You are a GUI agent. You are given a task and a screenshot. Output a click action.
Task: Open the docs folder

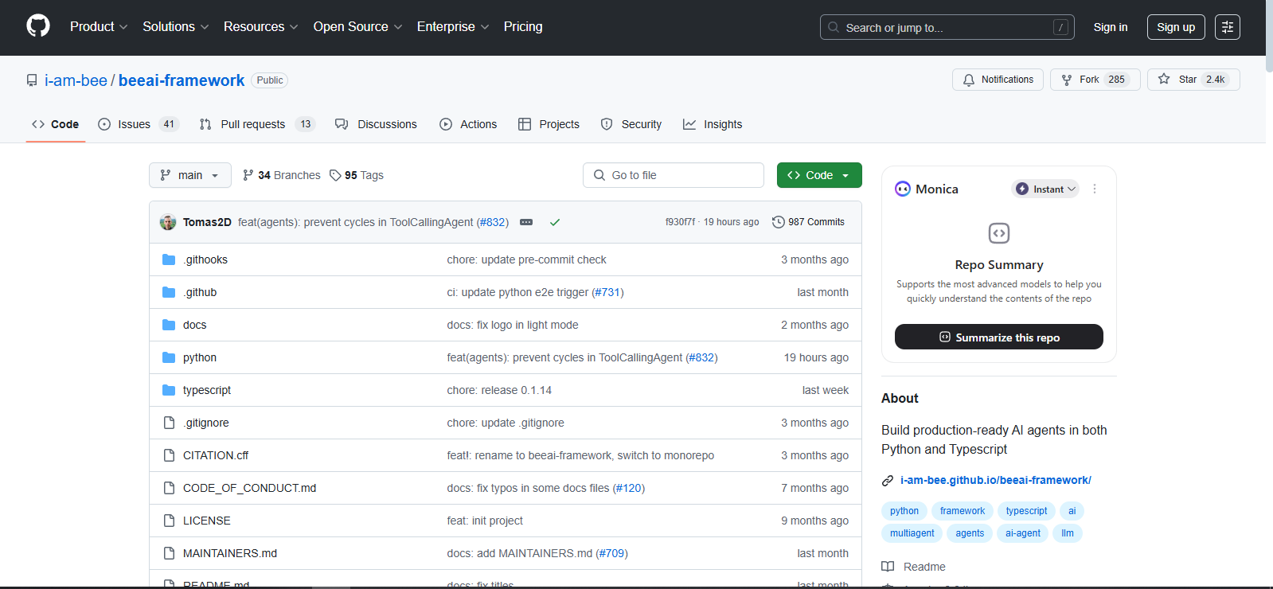(x=194, y=325)
